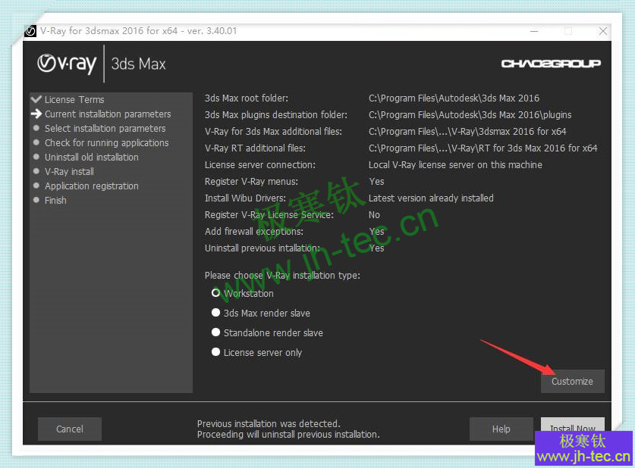Click 'Please choose V-Ray installation type:' heading
The height and width of the screenshot is (468, 635).
click(282, 275)
